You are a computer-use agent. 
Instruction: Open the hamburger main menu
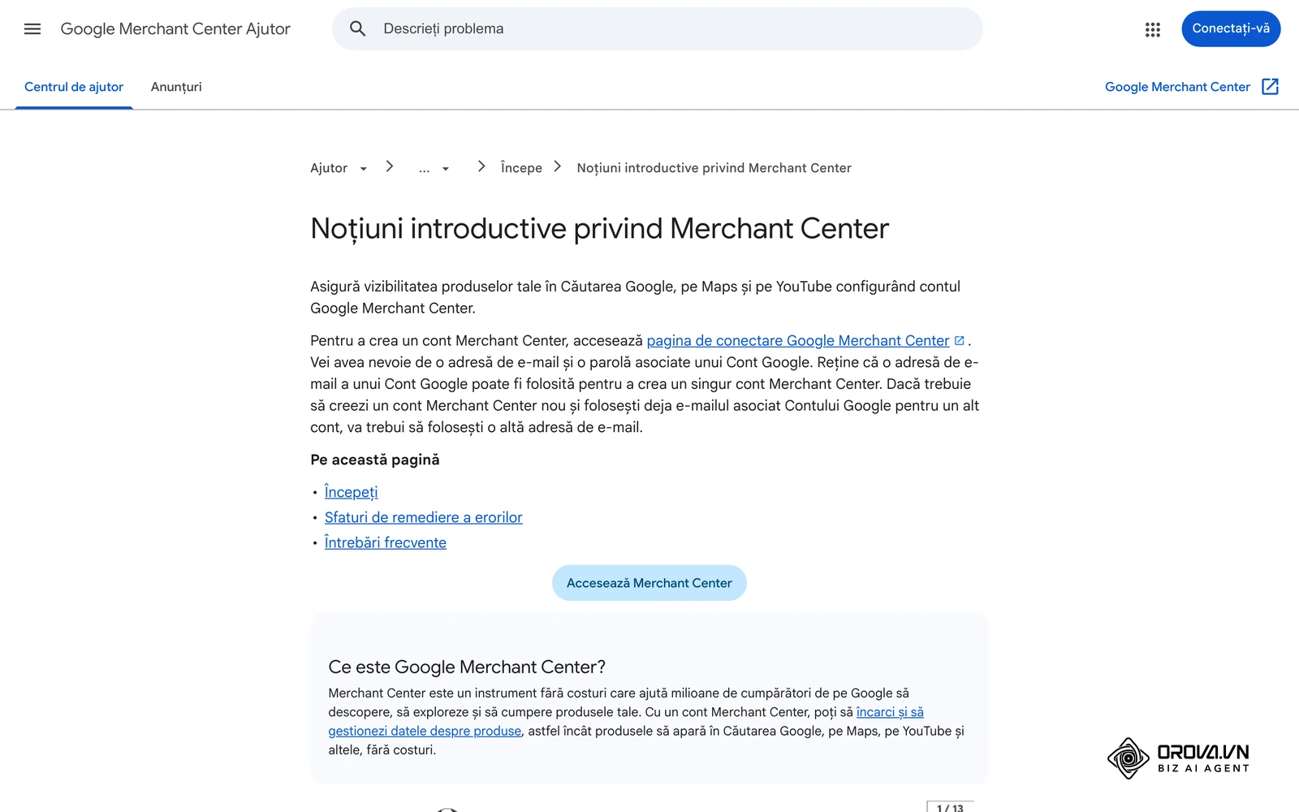coord(32,29)
